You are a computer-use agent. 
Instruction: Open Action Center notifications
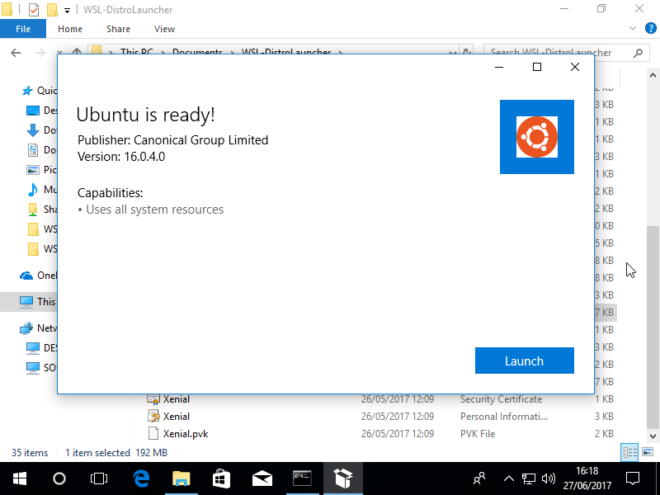pos(633,478)
